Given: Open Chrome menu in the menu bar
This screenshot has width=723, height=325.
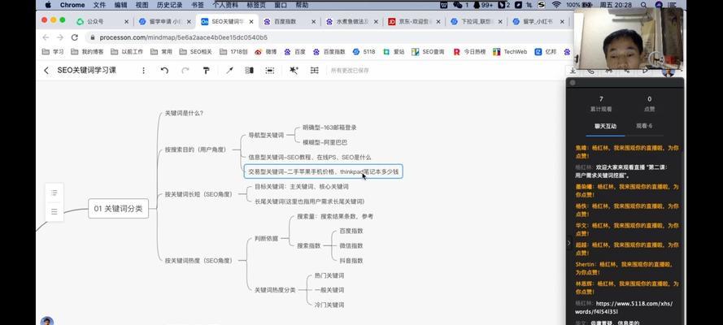Looking at the screenshot, I should click(72, 5).
